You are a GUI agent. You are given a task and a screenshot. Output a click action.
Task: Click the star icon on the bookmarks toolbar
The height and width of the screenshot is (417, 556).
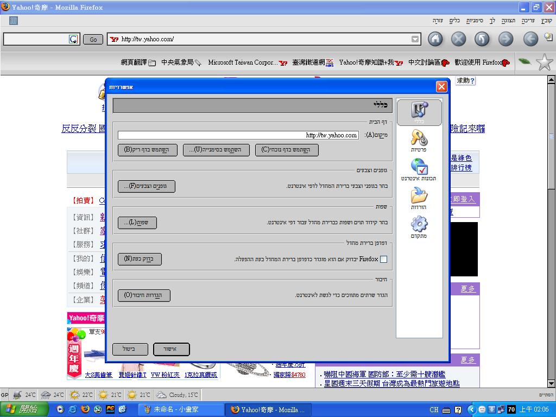[x=544, y=62]
